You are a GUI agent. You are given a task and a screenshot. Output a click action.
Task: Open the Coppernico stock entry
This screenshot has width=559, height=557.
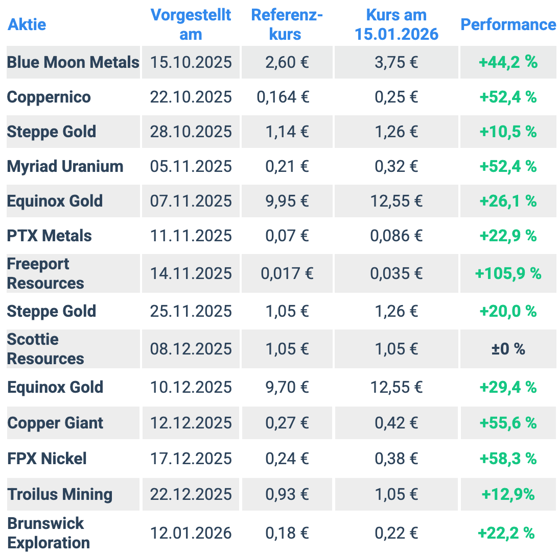pyautogui.click(x=49, y=97)
